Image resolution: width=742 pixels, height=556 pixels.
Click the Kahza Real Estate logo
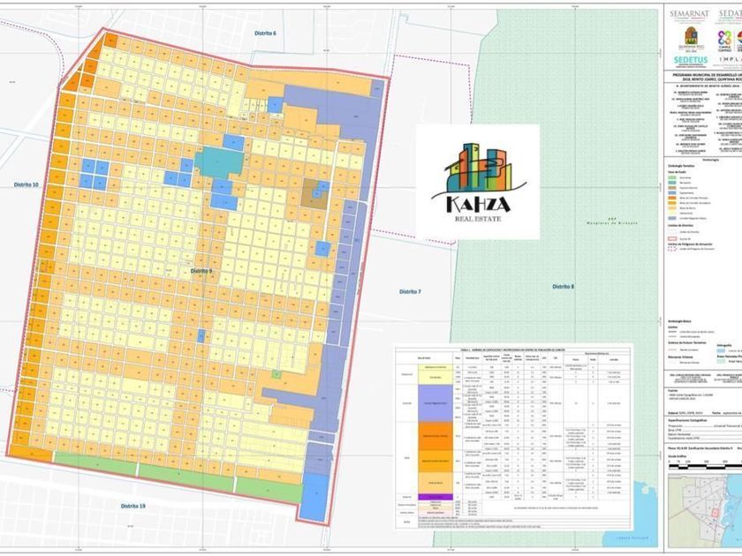click(477, 182)
